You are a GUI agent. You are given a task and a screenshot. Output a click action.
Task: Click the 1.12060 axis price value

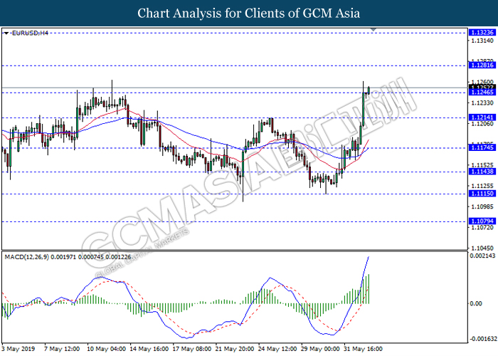tap(482, 124)
